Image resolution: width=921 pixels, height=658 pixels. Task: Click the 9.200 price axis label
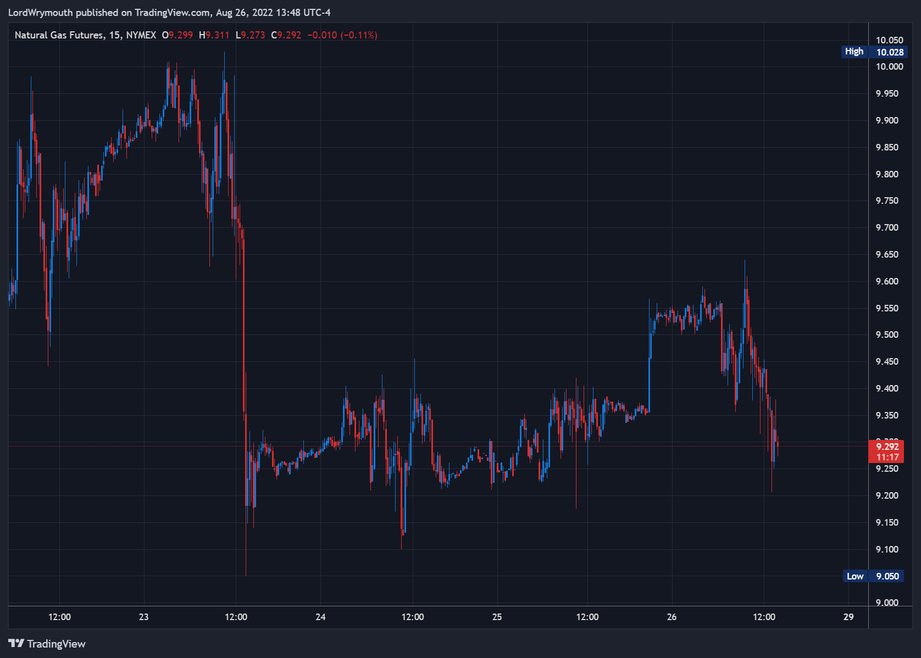[x=887, y=496]
